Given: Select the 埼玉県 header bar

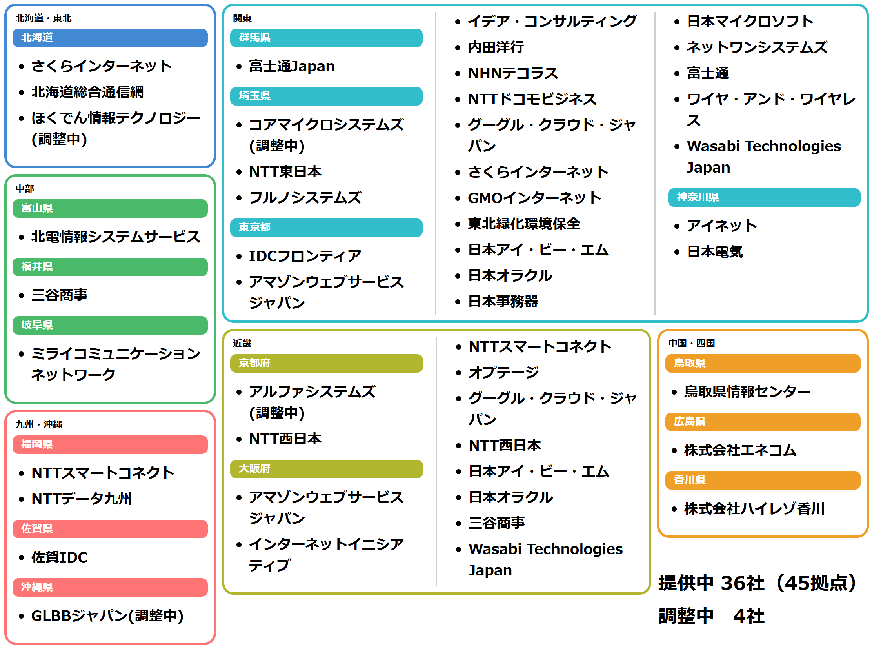Looking at the screenshot, I should 326,96.
